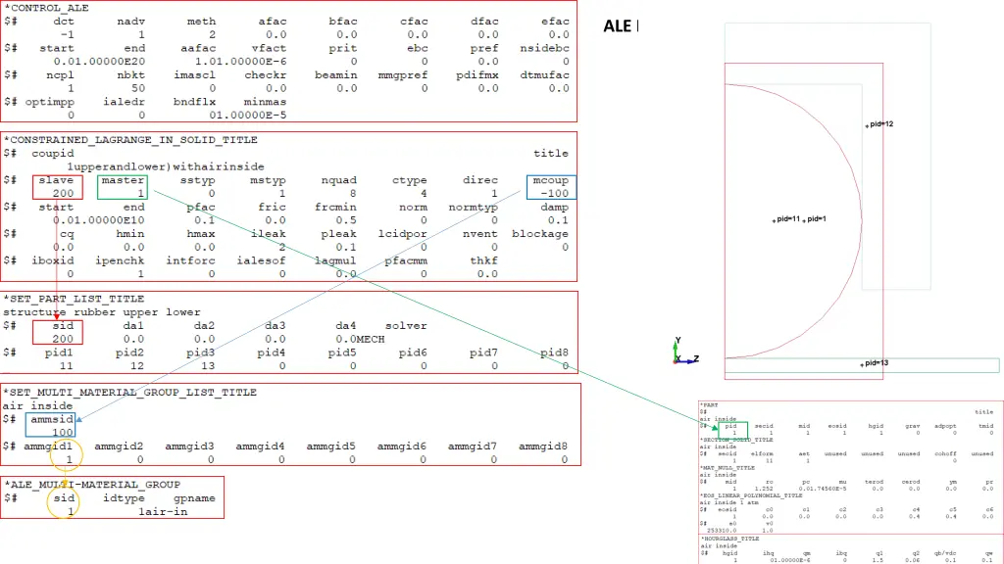This screenshot has height=564, width=1004.
Task: Click the 'ialesof' field label
Action: coord(261,260)
